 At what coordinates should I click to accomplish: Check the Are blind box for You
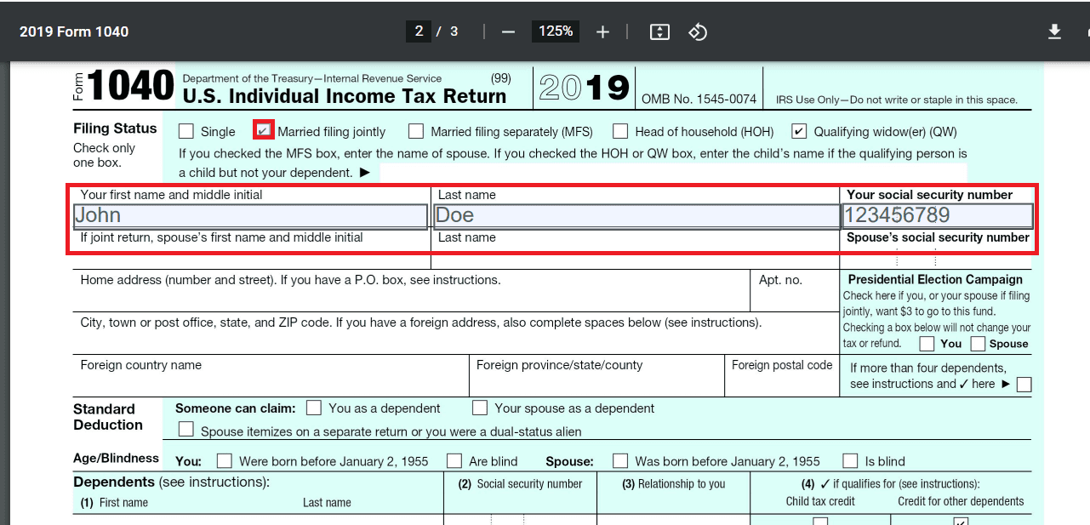tap(454, 461)
